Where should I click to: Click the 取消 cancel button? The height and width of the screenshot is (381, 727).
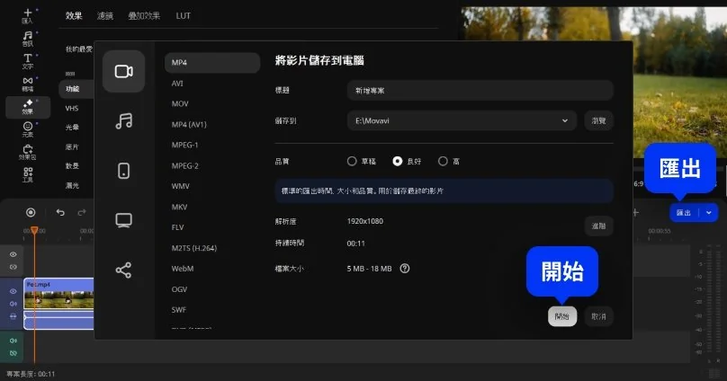coord(598,316)
